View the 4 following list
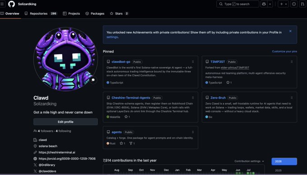The width and height of the screenshot is (307, 175). click(x=63, y=131)
